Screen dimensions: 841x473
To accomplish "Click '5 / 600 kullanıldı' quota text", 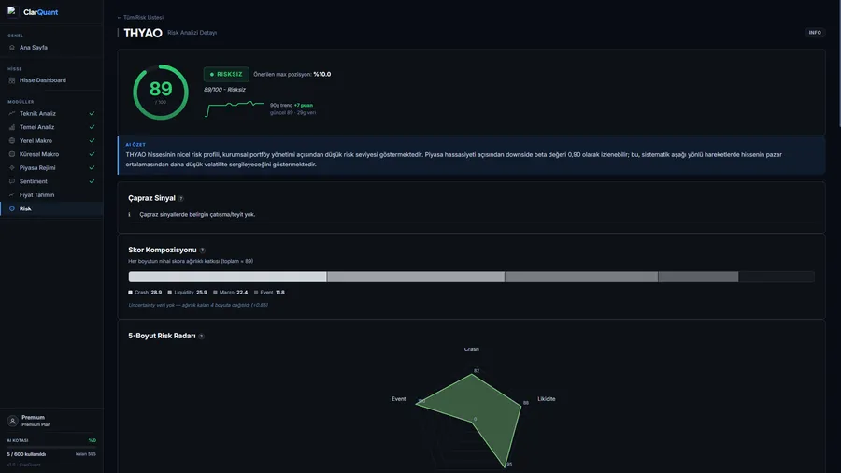I will (x=26, y=454).
